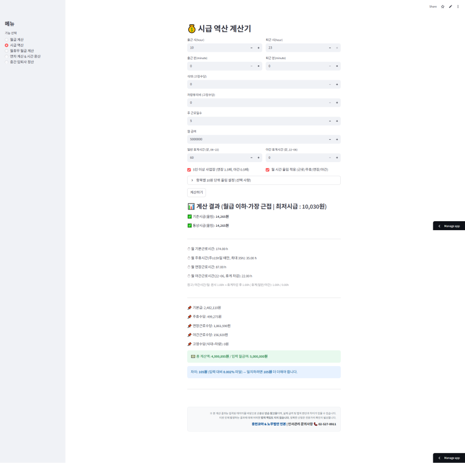This screenshot has width=465, height=463.
Task: Toggle 월 시간 올림 적용 checkbox
Action: click(x=267, y=169)
